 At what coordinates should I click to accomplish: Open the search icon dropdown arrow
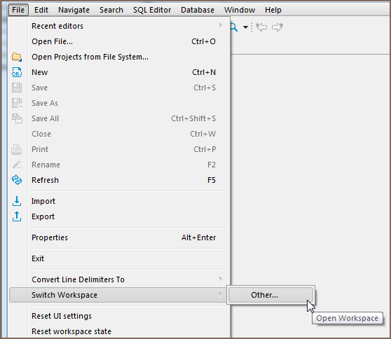[245, 27]
